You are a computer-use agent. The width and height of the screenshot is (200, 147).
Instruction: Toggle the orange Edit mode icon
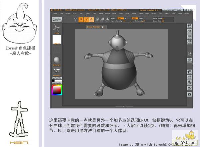[x=86, y=20]
